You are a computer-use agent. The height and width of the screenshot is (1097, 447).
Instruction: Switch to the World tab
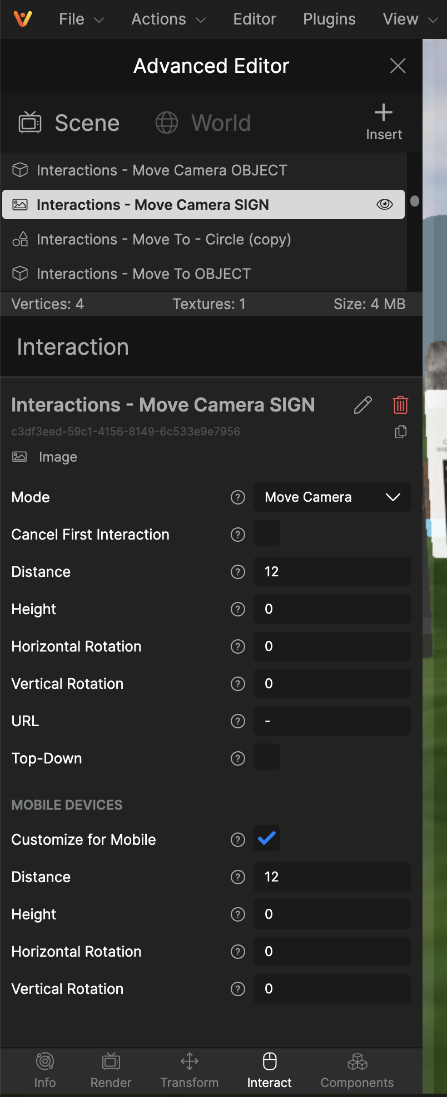pyautogui.click(x=203, y=123)
